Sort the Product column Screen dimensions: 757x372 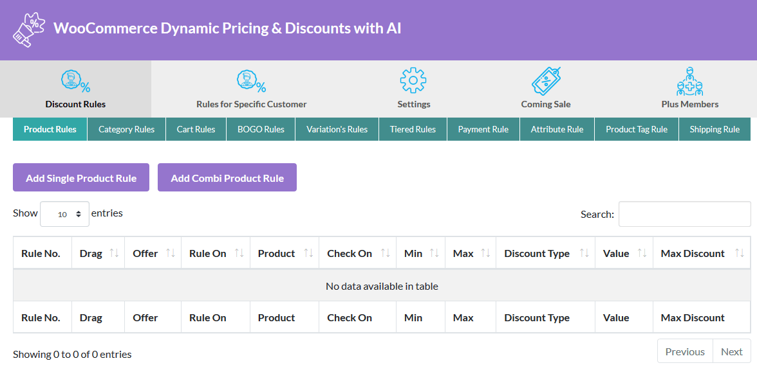click(x=308, y=253)
